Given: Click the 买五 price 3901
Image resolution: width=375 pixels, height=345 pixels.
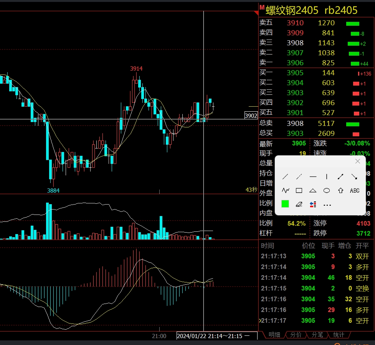Looking at the screenshot, I should point(295,113).
